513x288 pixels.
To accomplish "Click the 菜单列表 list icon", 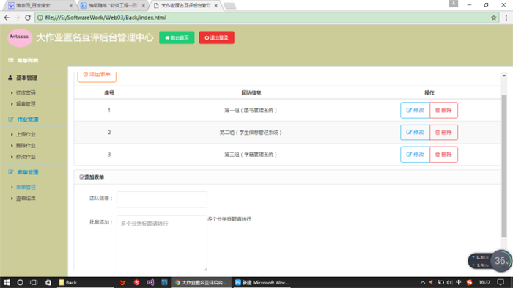I will tap(11, 60).
